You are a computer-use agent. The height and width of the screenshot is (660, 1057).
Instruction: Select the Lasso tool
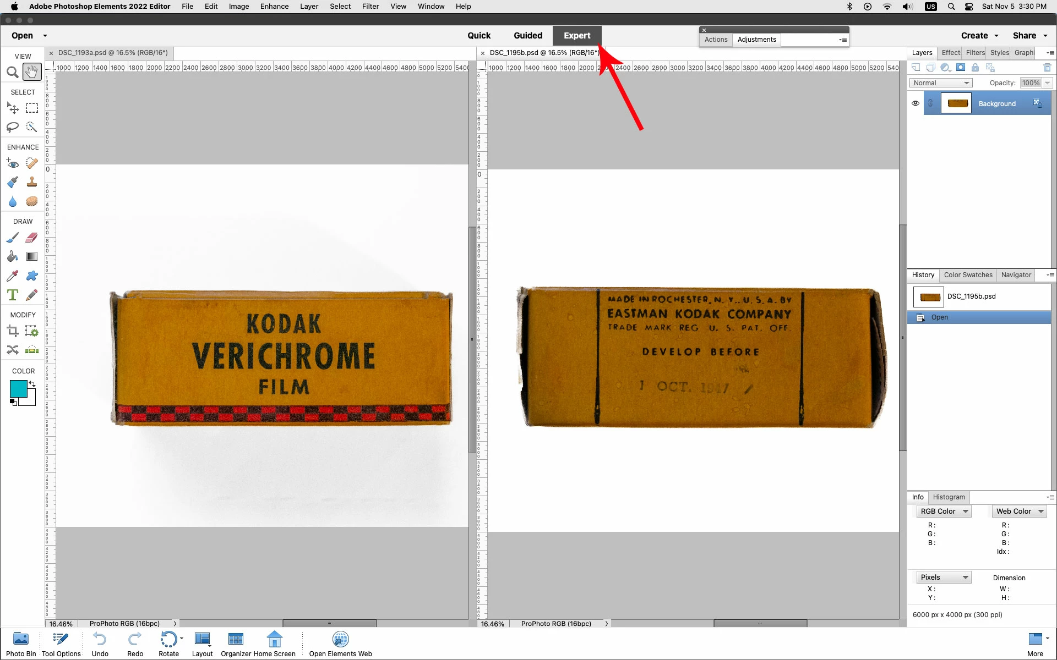12,127
